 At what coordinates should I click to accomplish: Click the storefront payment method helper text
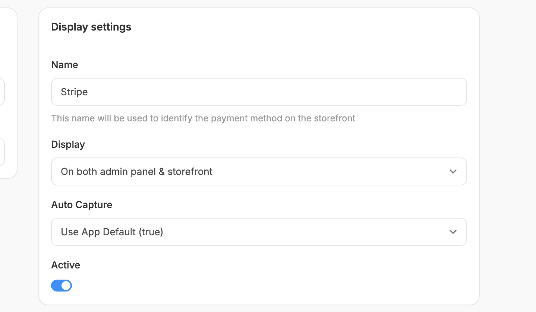203,118
